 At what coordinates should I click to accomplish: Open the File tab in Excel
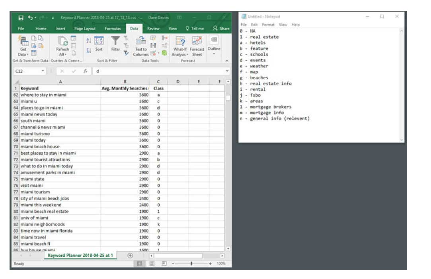point(21,29)
